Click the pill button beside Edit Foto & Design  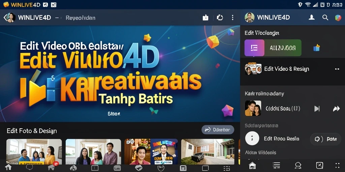[x=218, y=130]
